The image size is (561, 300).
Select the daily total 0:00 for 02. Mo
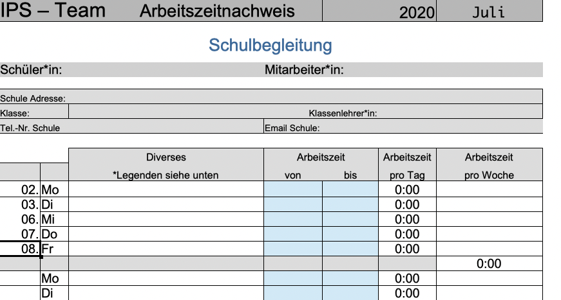pos(407,190)
